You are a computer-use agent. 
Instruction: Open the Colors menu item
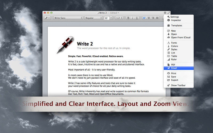click(179, 46)
